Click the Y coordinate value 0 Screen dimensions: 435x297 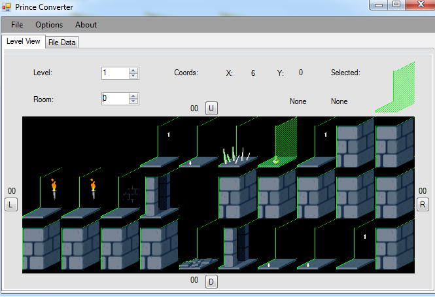pyautogui.click(x=301, y=73)
